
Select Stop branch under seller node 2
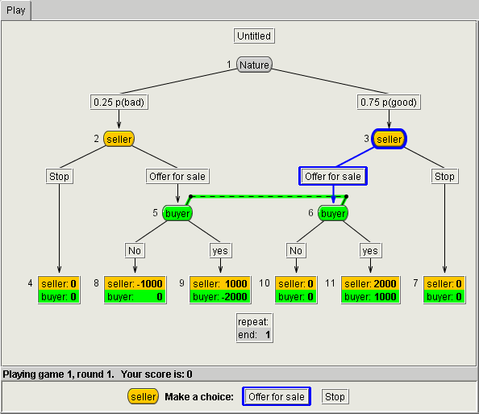[59, 176]
